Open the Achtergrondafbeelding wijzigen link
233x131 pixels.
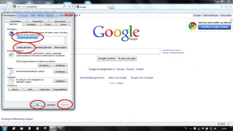[x=17, y=119]
